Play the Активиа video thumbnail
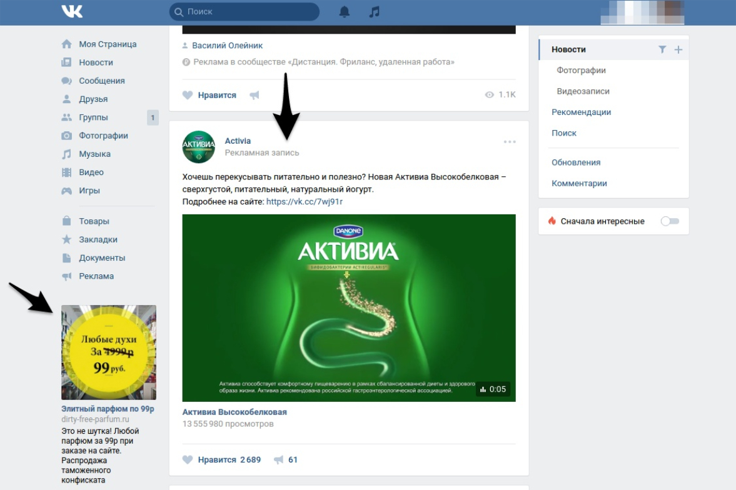736x490 pixels. tap(349, 307)
